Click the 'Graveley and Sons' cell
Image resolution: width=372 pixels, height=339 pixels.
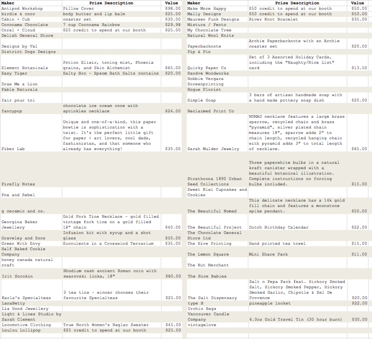pos(31,235)
